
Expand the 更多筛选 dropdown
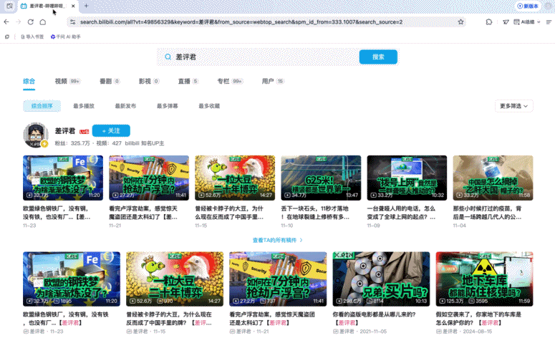513,106
